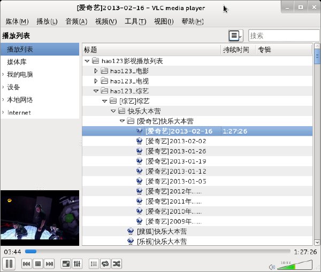Screen dimensions: 321x272
Task: Stop playback with the stop button
Action: (x=38, y=264)
